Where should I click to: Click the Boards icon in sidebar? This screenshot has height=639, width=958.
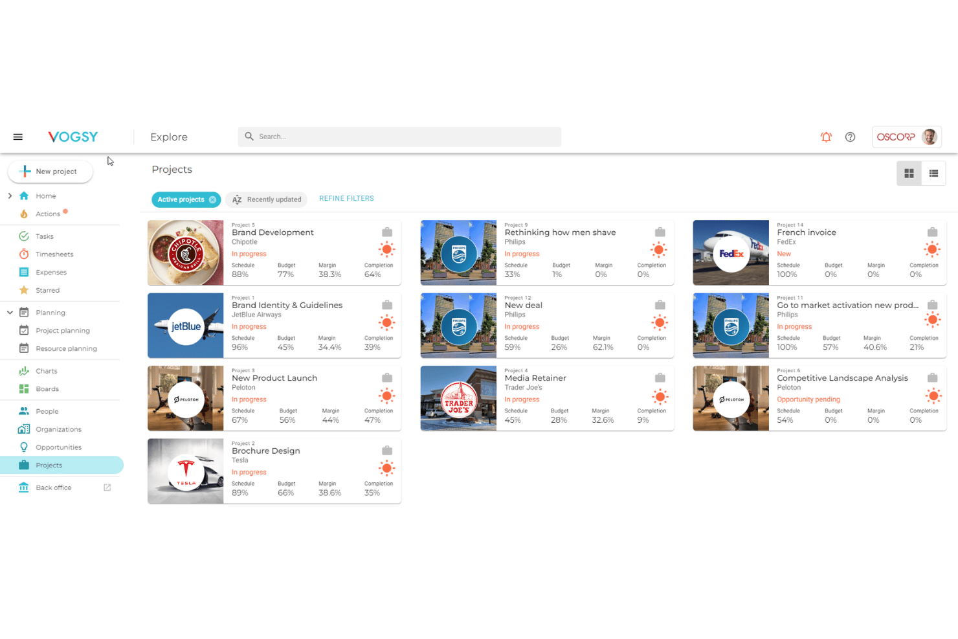point(24,389)
